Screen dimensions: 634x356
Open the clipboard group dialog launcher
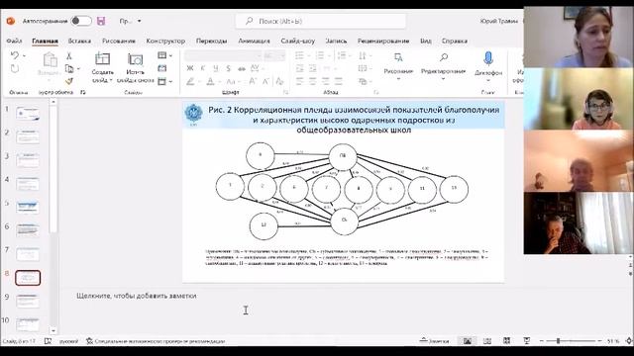[x=83, y=92]
